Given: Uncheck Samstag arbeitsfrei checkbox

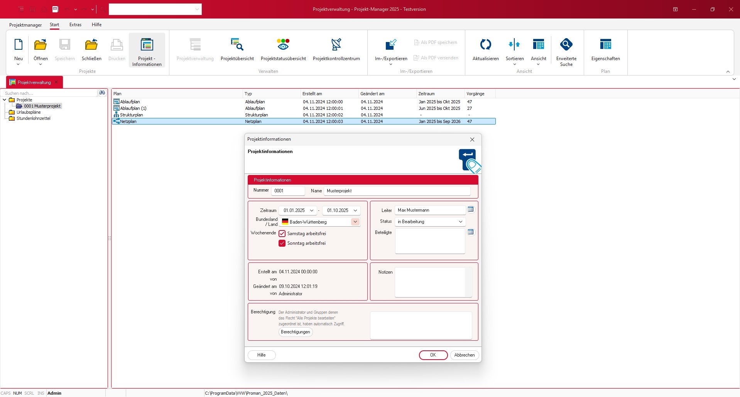Looking at the screenshot, I should click(x=282, y=234).
